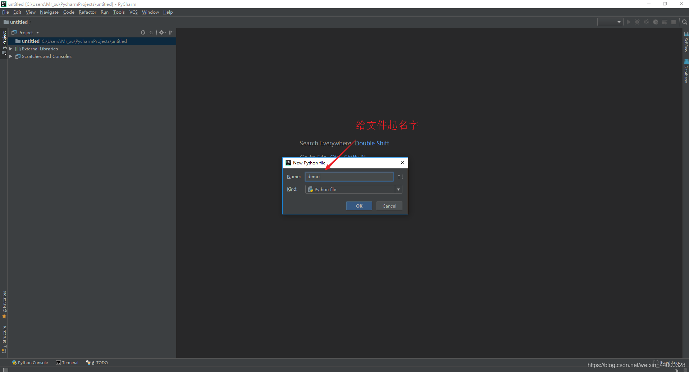Click the Scroll from Source target icon
This screenshot has height=372, width=689.
coord(143,32)
